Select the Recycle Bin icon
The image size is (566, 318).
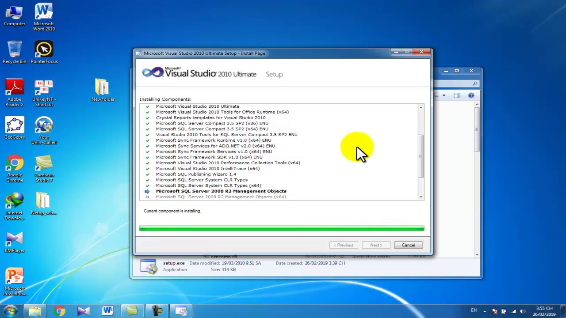(x=15, y=52)
